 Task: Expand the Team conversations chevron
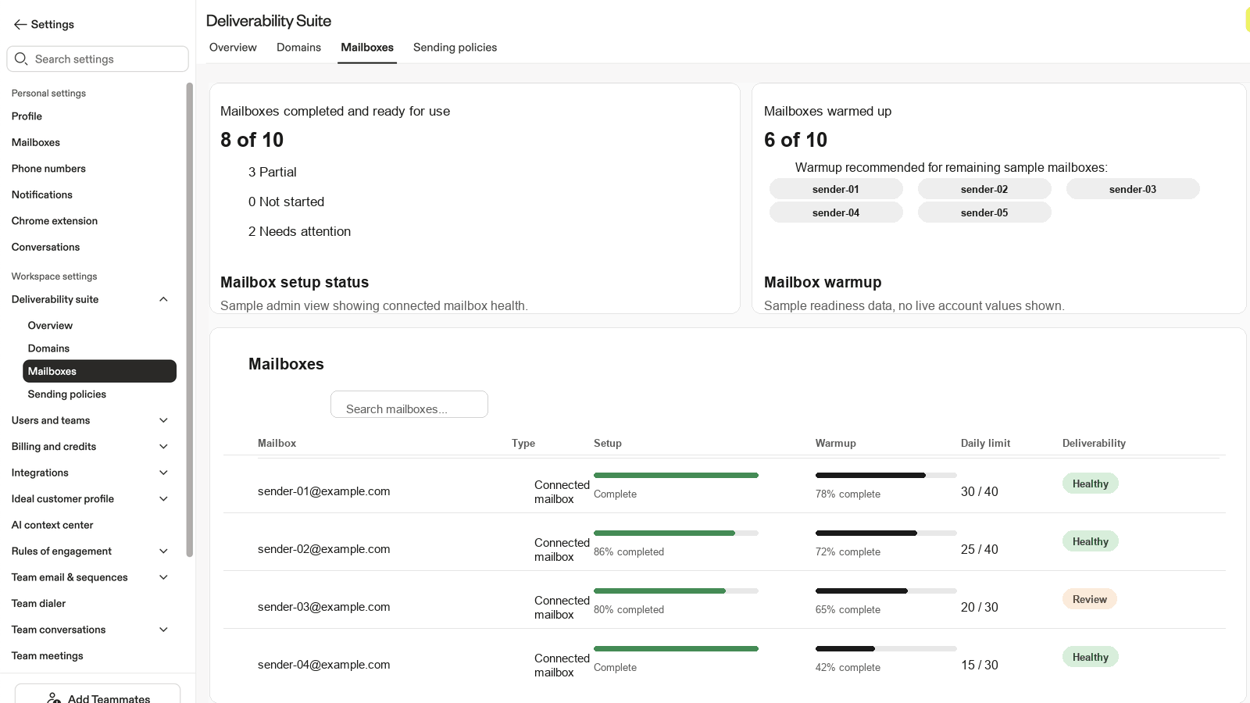pos(163,630)
